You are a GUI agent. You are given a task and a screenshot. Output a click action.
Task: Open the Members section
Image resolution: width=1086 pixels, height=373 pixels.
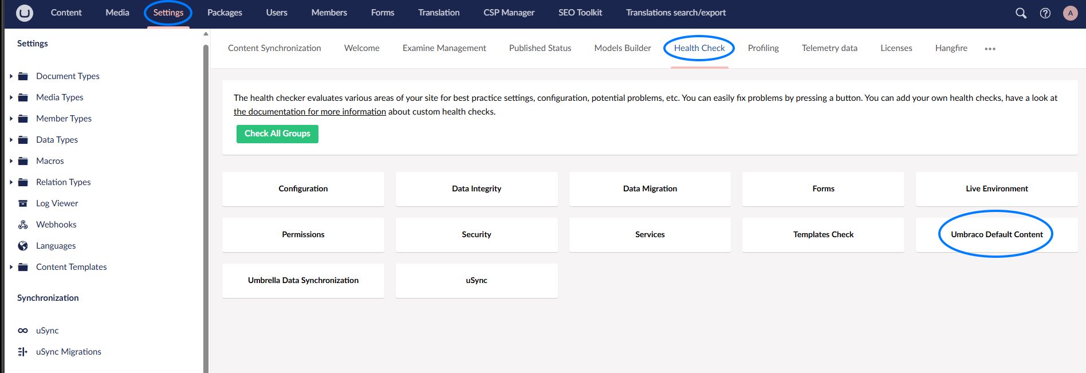click(x=329, y=13)
